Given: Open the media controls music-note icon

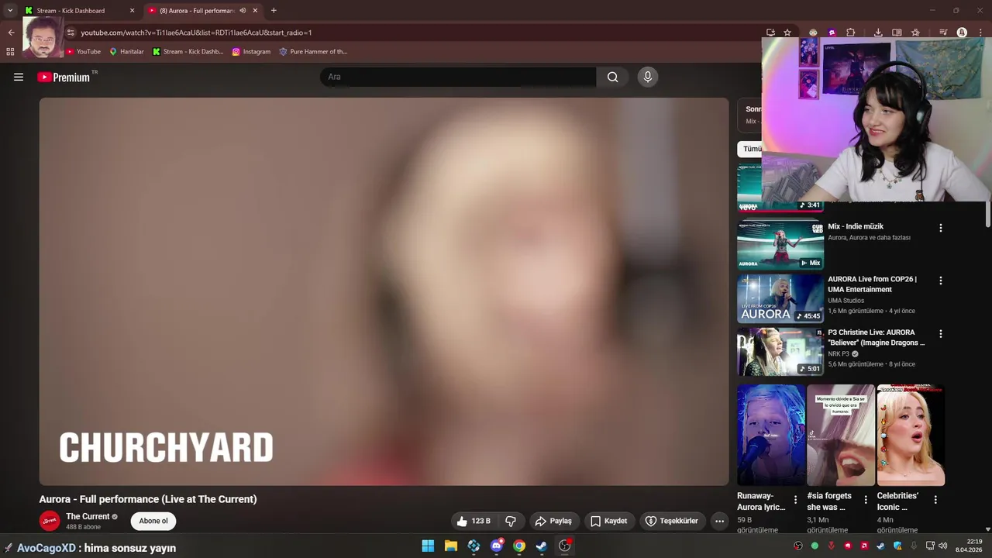Looking at the screenshot, I should pyautogui.click(x=943, y=33).
